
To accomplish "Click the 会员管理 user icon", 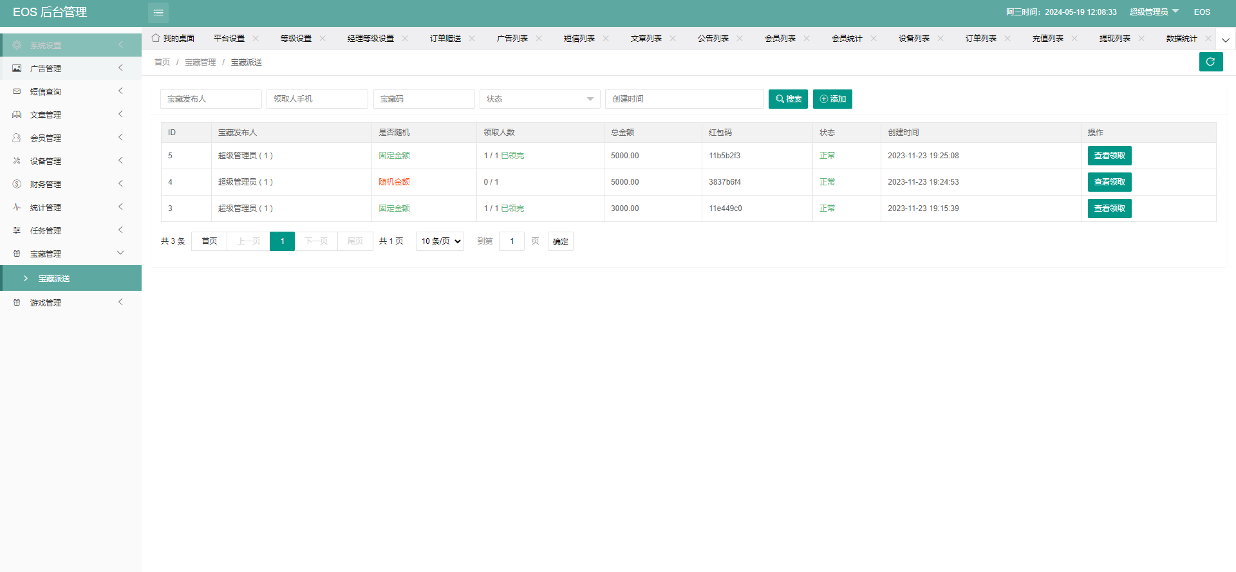I will [17, 138].
